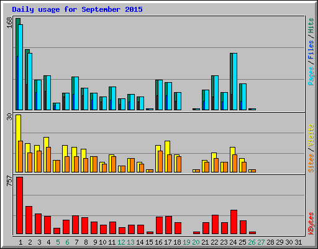Viewport: 318px width, 249px height.
Task: Click day label '1' on the x-axis
Action: (x=20, y=242)
